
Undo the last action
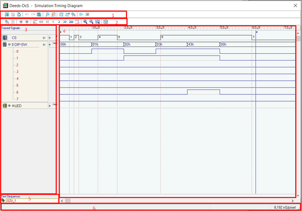27,15
